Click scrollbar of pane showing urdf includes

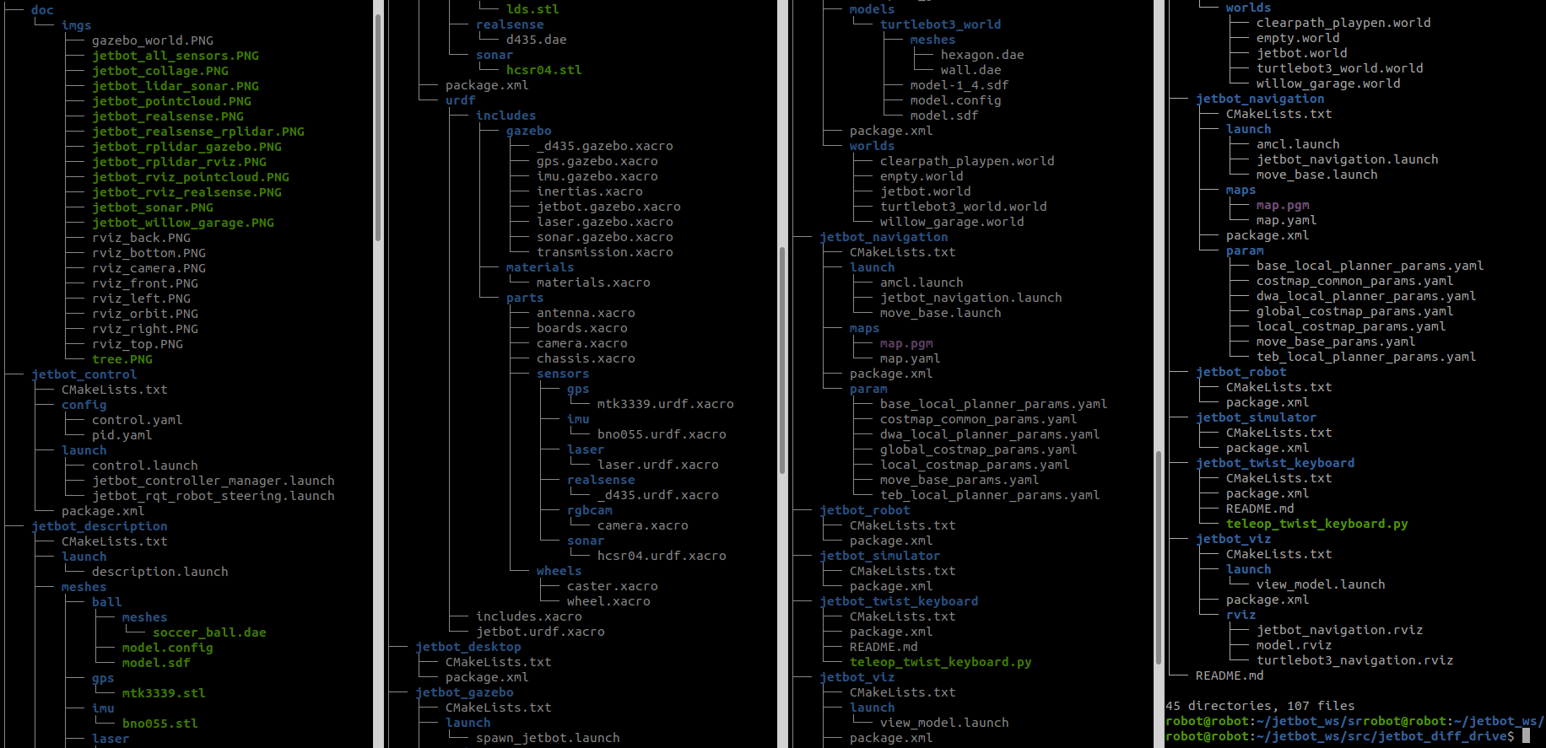pyautogui.click(x=782, y=358)
